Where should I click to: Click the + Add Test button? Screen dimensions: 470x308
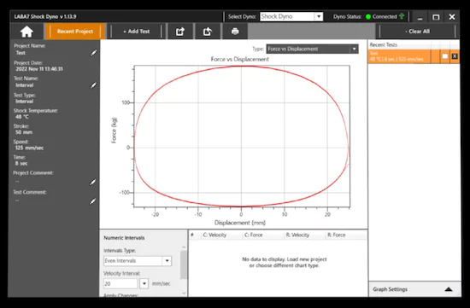coord(137,32)
